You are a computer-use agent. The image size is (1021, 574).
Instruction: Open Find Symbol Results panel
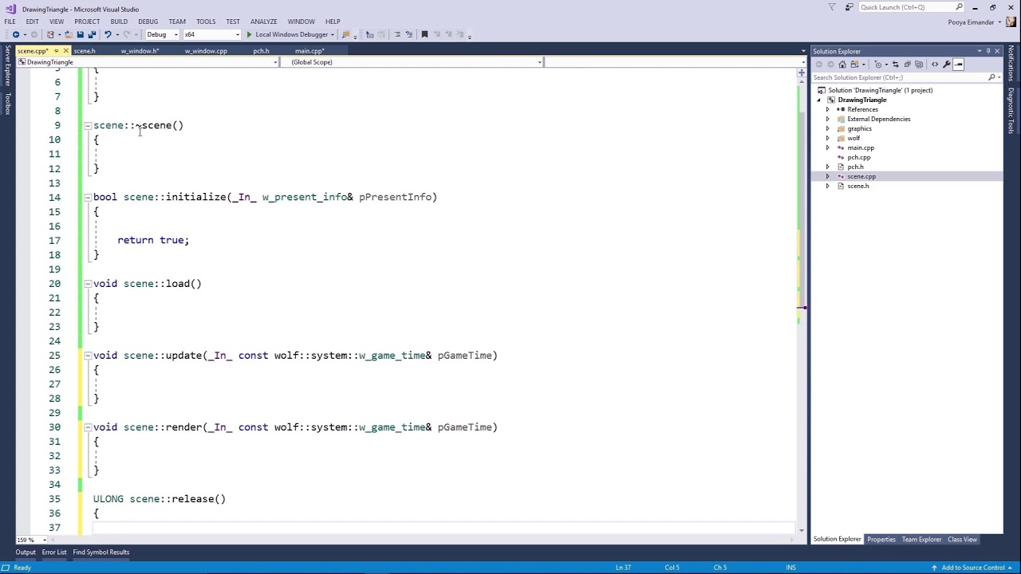click(x=101, y=552)
